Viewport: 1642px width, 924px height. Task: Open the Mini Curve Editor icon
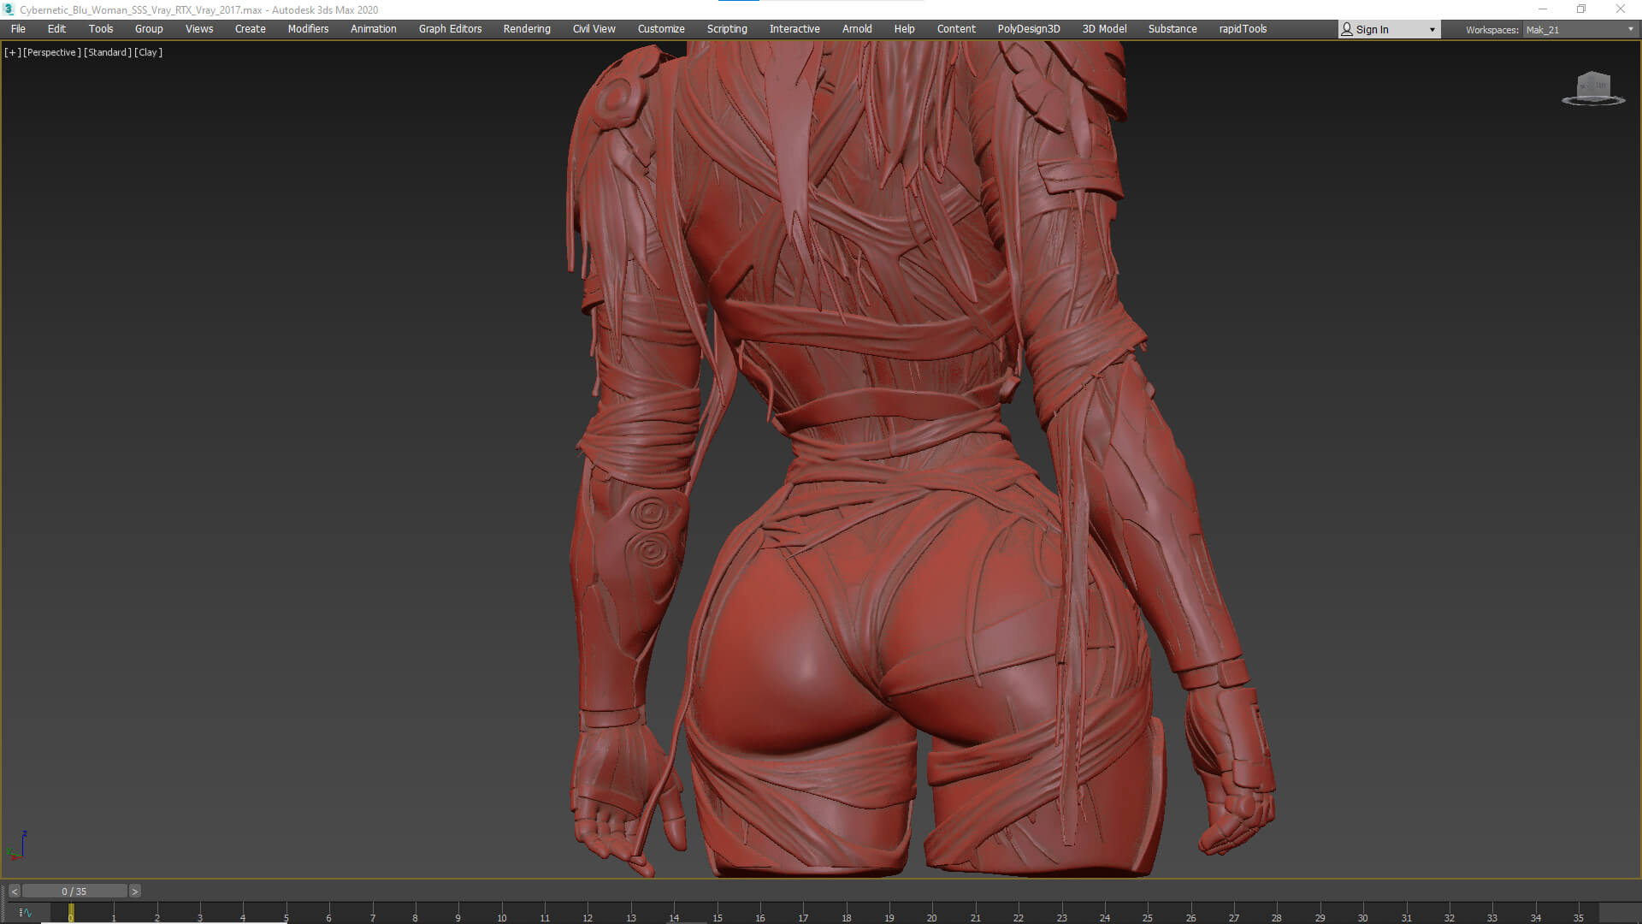pyautogui.click(x=25, y=913)
